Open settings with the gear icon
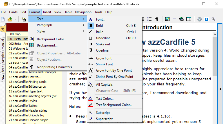Screen dimensions: 223x124 click(x=199, y=19)
